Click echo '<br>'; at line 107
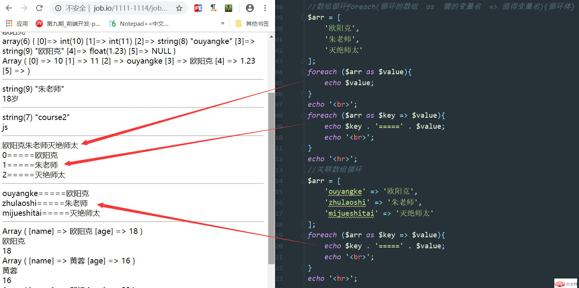The image size is (579, 288). click(x=332, y=104)
